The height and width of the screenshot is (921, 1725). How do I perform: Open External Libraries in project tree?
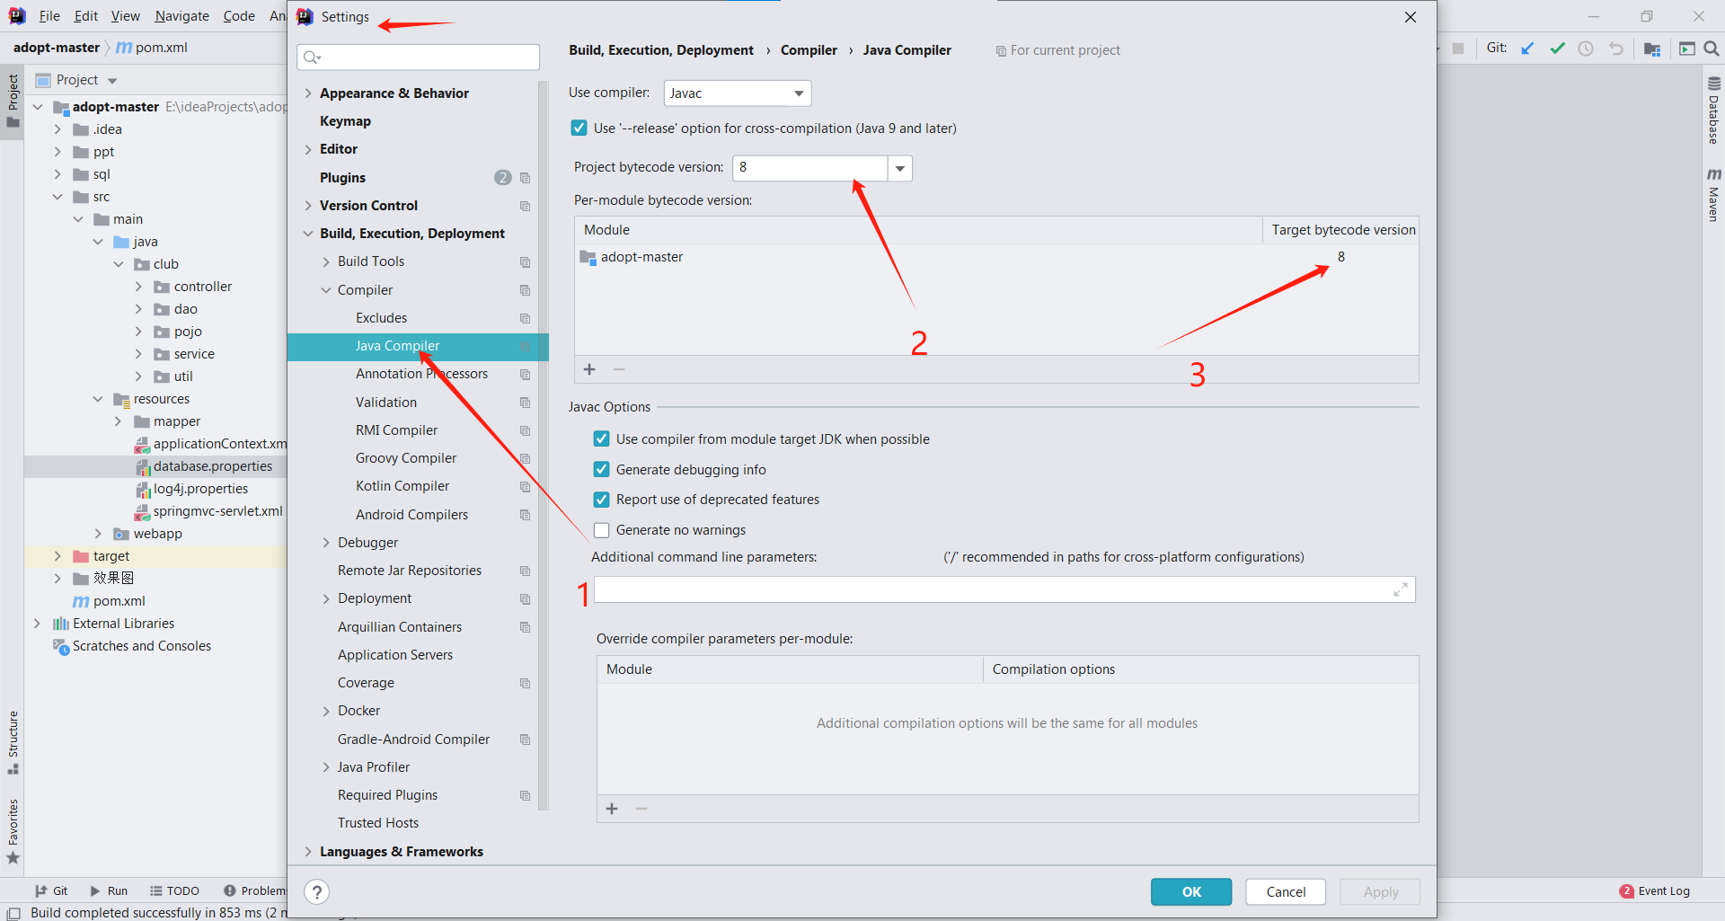pyautogui.click(x=123, y=624)
